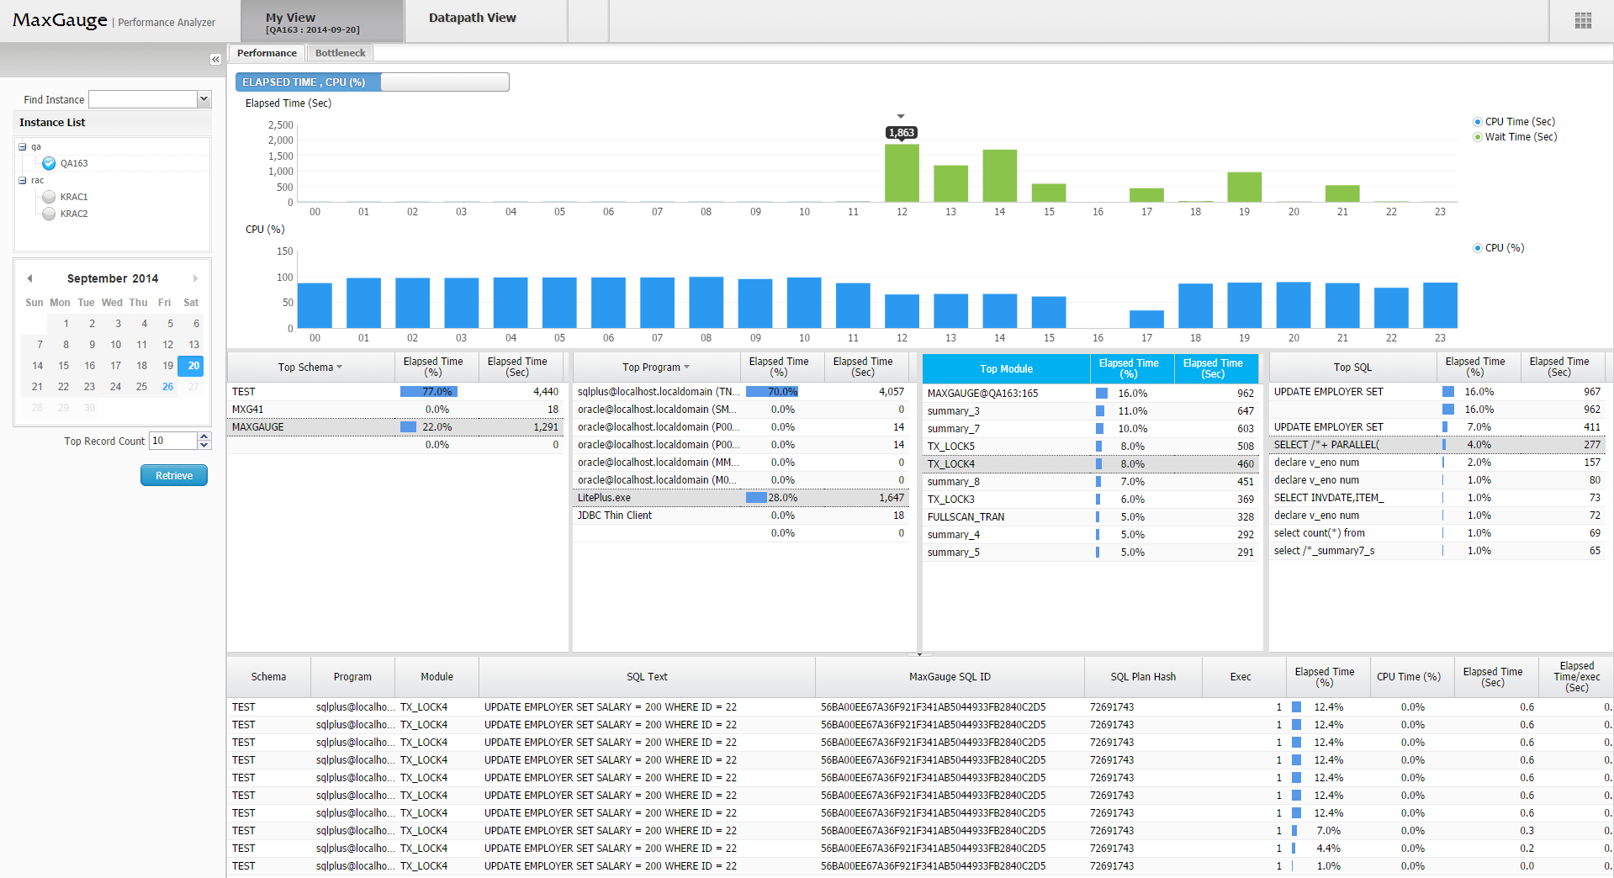
Task: Sort by Schema column in detail grid
Action: click(268, 677)
